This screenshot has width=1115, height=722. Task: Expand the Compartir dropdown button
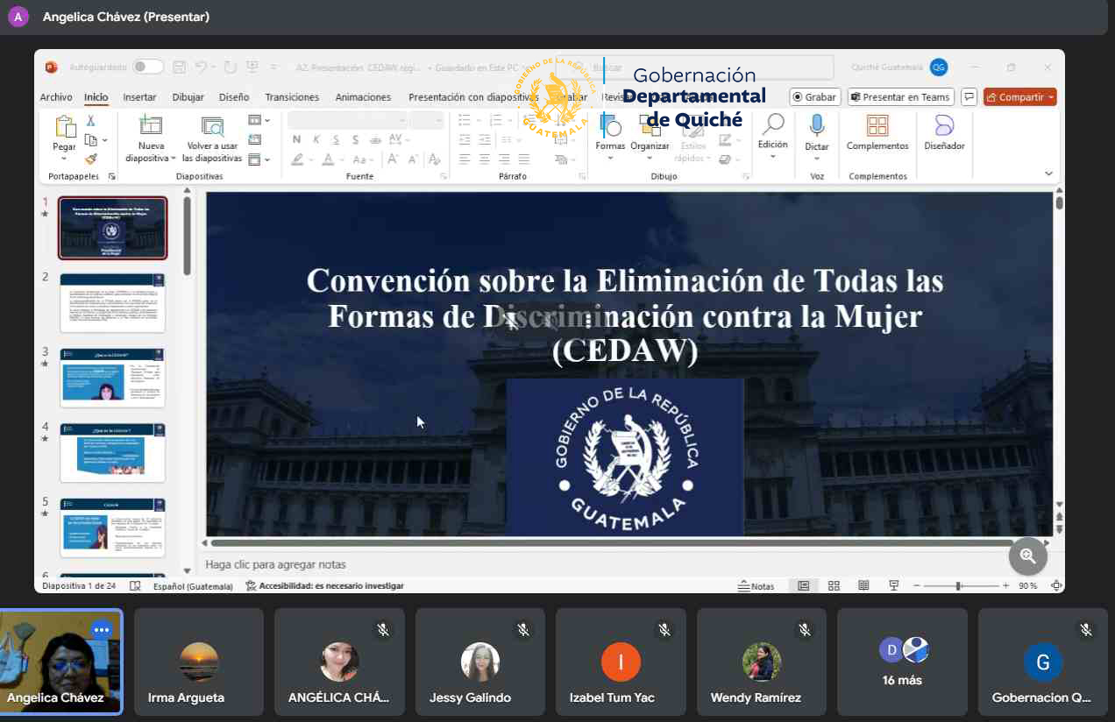click(1051, 97)
